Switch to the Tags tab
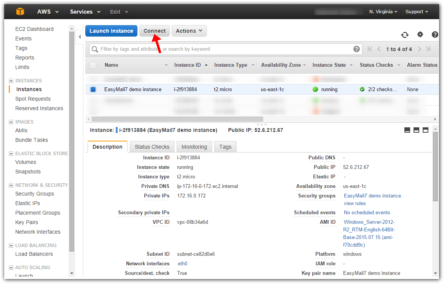Image resolution: width=444 pixels, height=284 pixels. 225,147
